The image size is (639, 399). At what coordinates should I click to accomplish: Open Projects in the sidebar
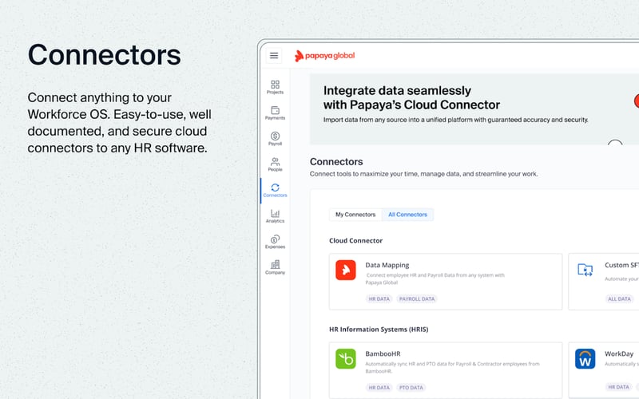point(275,87)
